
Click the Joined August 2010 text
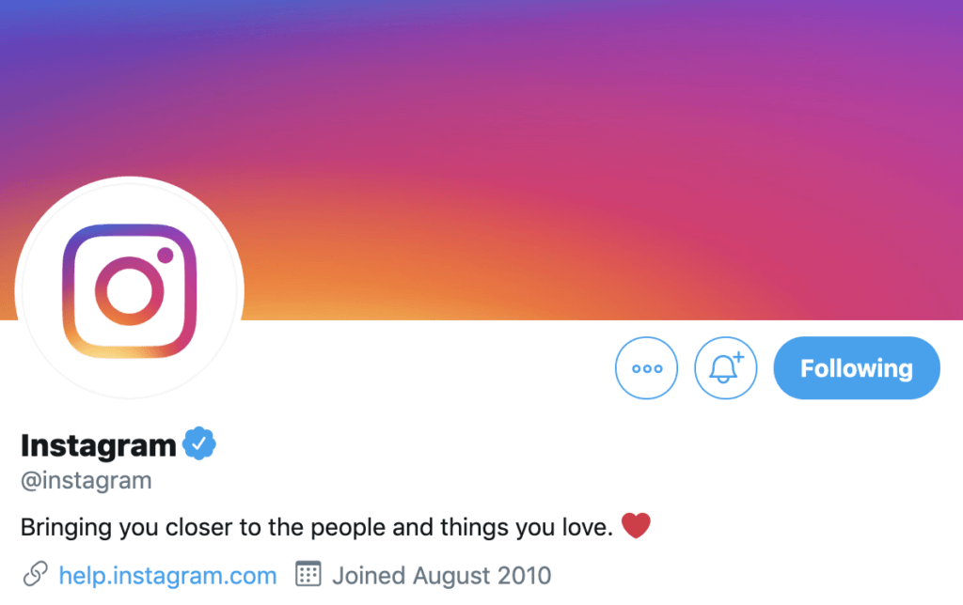(x=441, y=575)
